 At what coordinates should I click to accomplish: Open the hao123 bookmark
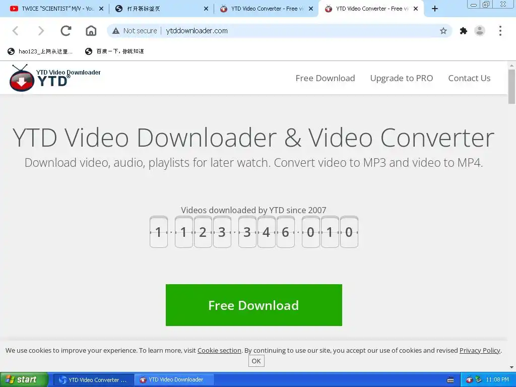coord(40,51)
